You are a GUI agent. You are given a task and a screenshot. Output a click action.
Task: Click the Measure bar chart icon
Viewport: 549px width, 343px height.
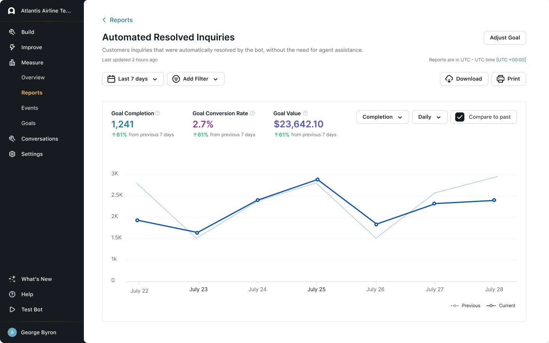tap(12, 63)
